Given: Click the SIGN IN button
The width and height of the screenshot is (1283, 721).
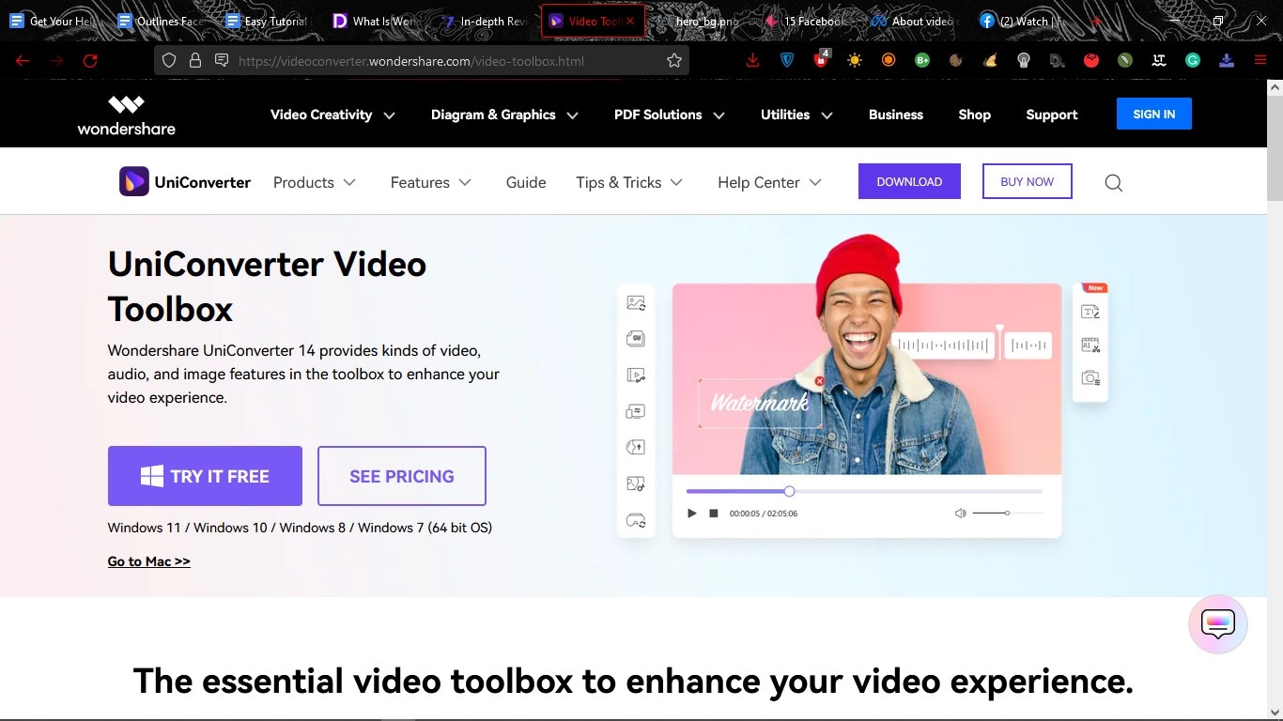Looking at the screenshot, I should [x=1154, y=114].
